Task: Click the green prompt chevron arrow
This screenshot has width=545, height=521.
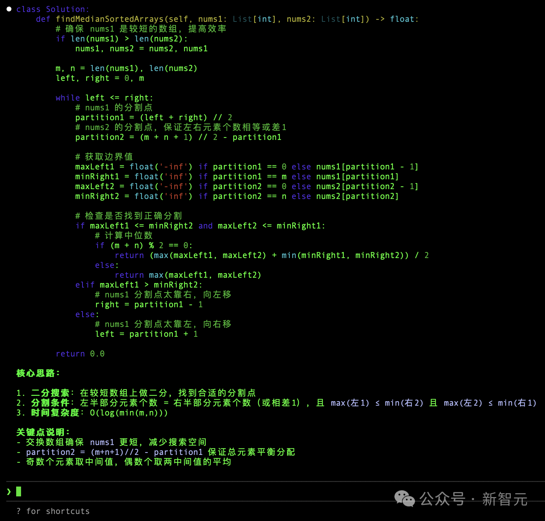Action: pyautogui.click(x=9, y=491)
